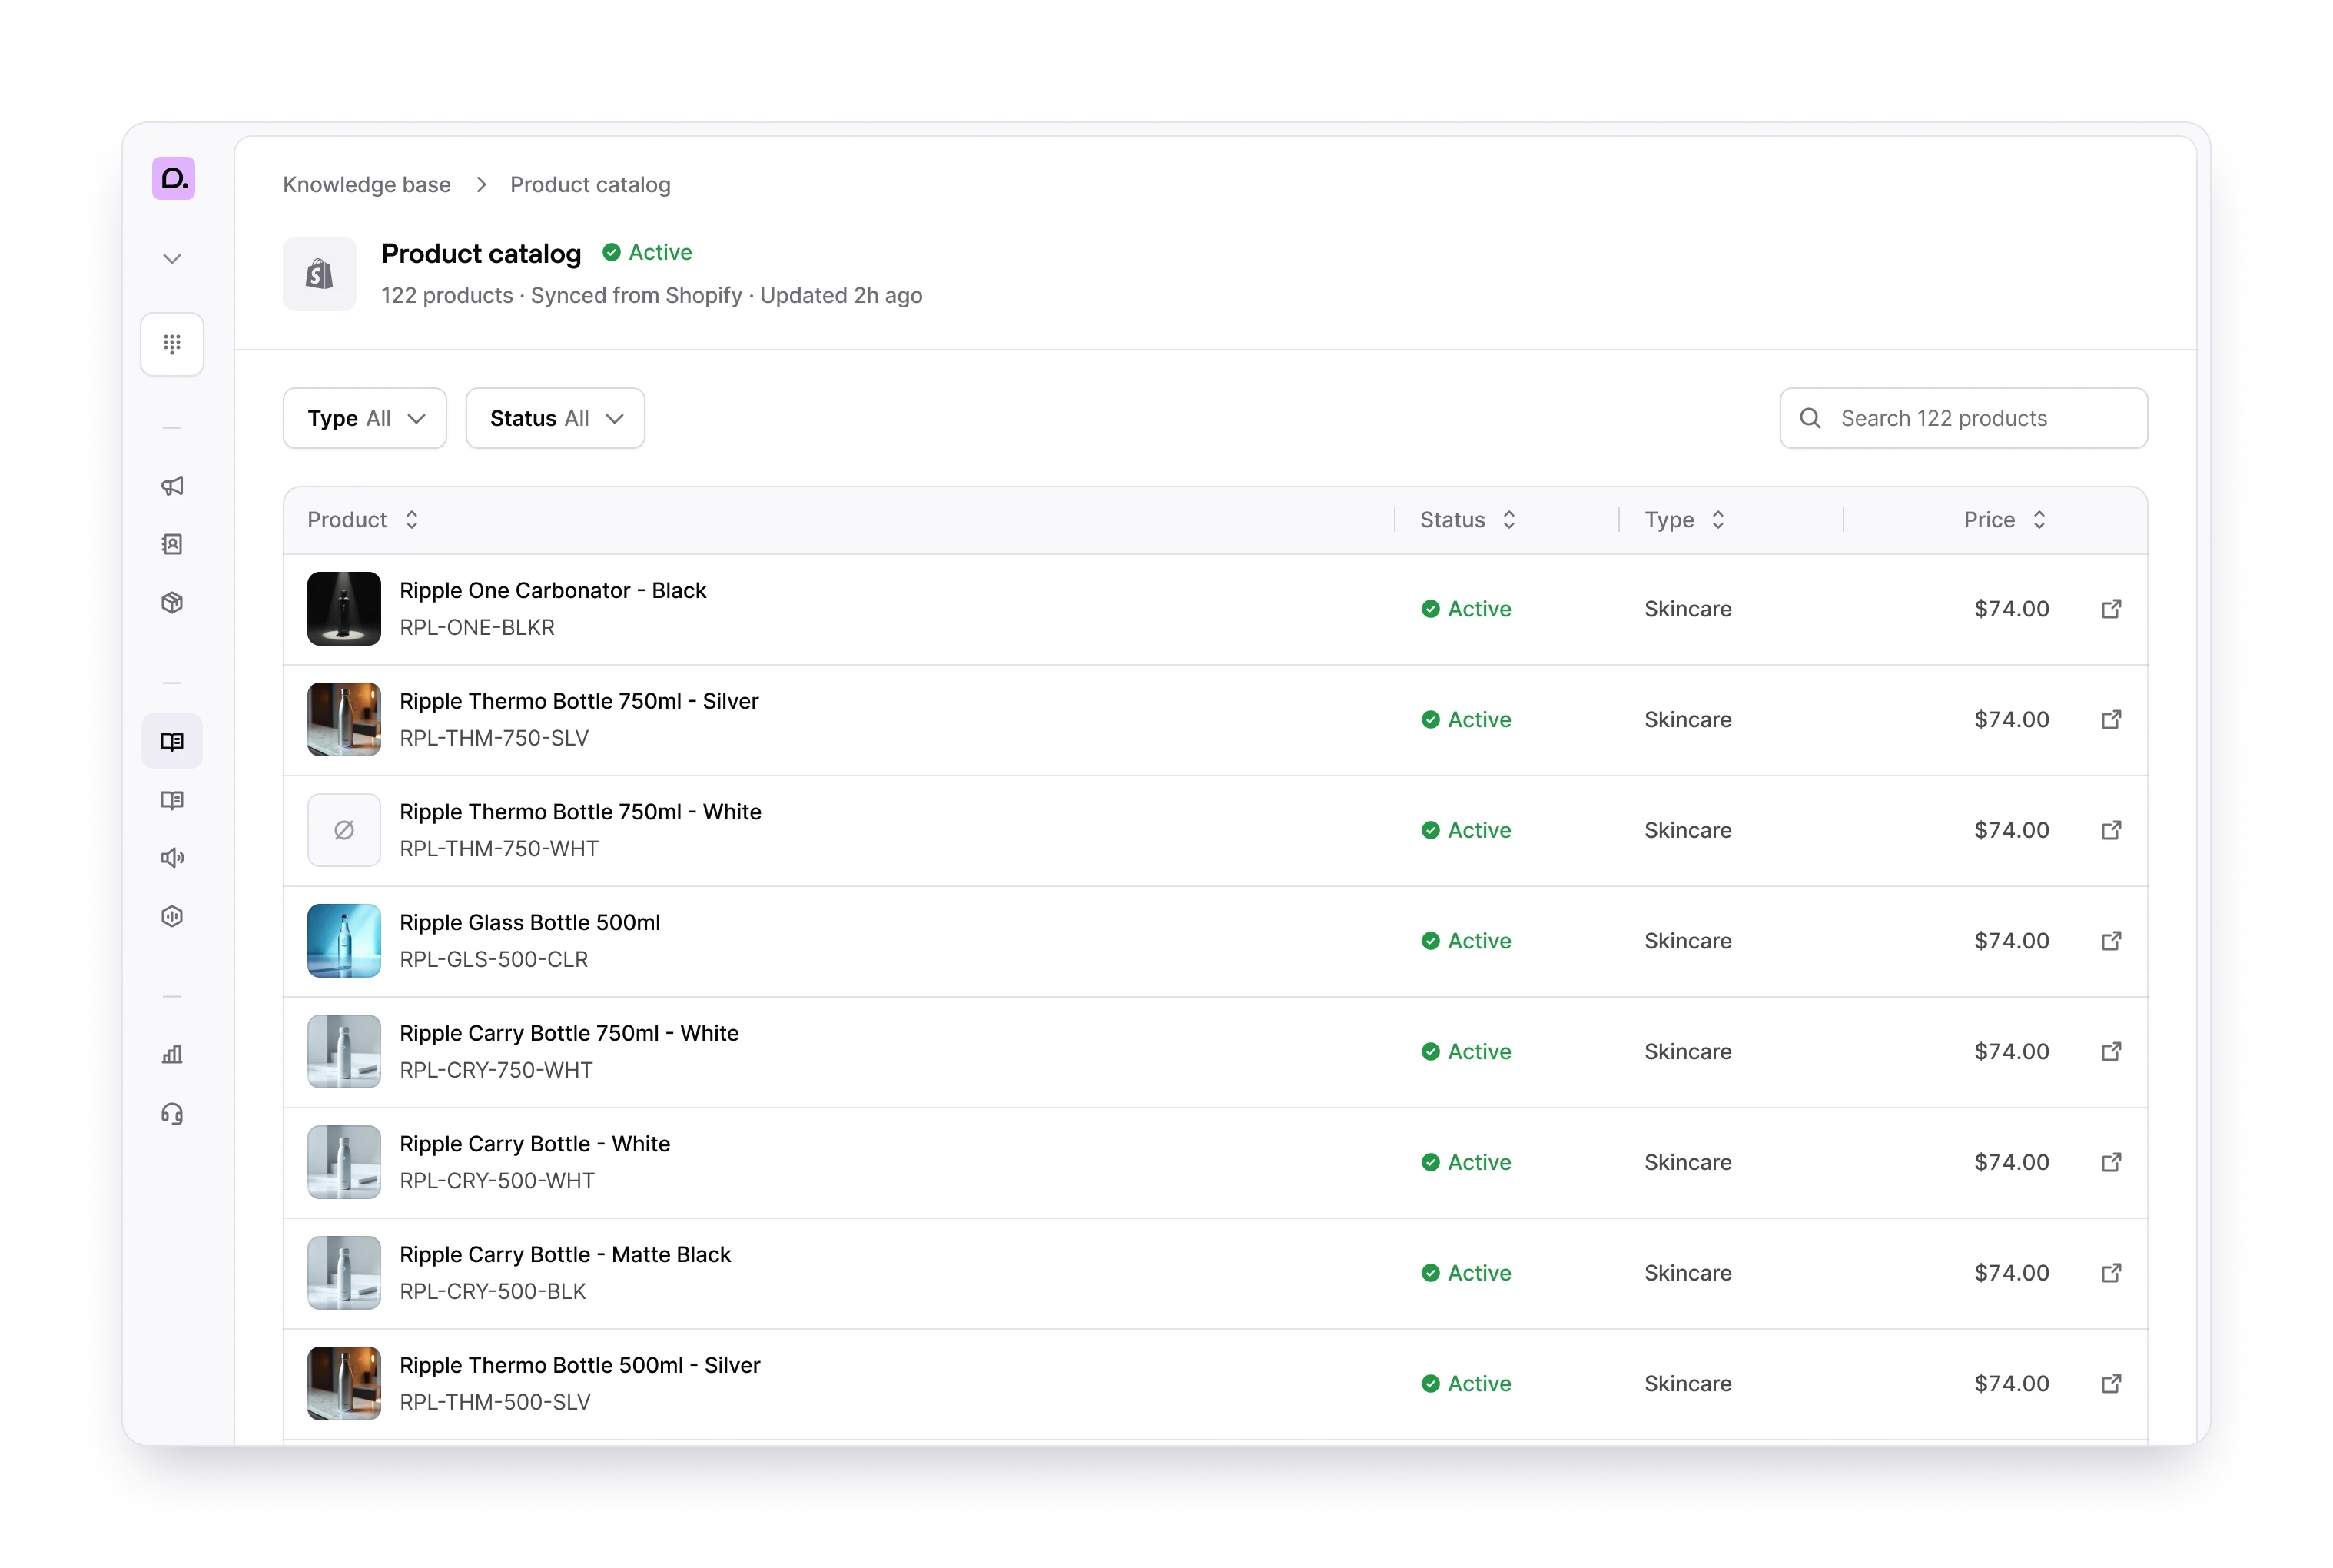This screenshot has height=1568, width=2333.
Task: Open the contacts book sidebar icon
Action: pos(172,544)
